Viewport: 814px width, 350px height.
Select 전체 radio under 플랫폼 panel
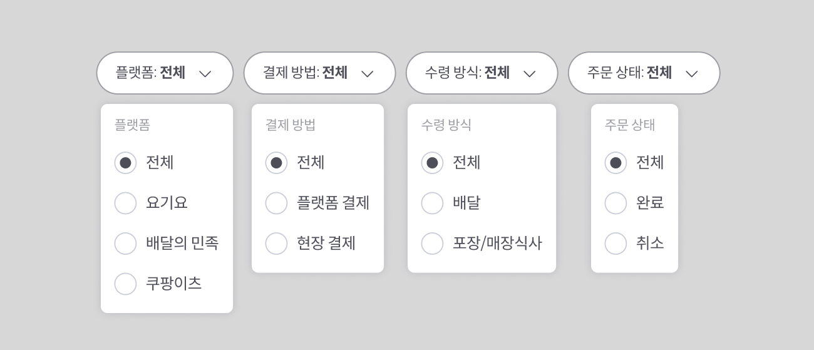point(125,163)
